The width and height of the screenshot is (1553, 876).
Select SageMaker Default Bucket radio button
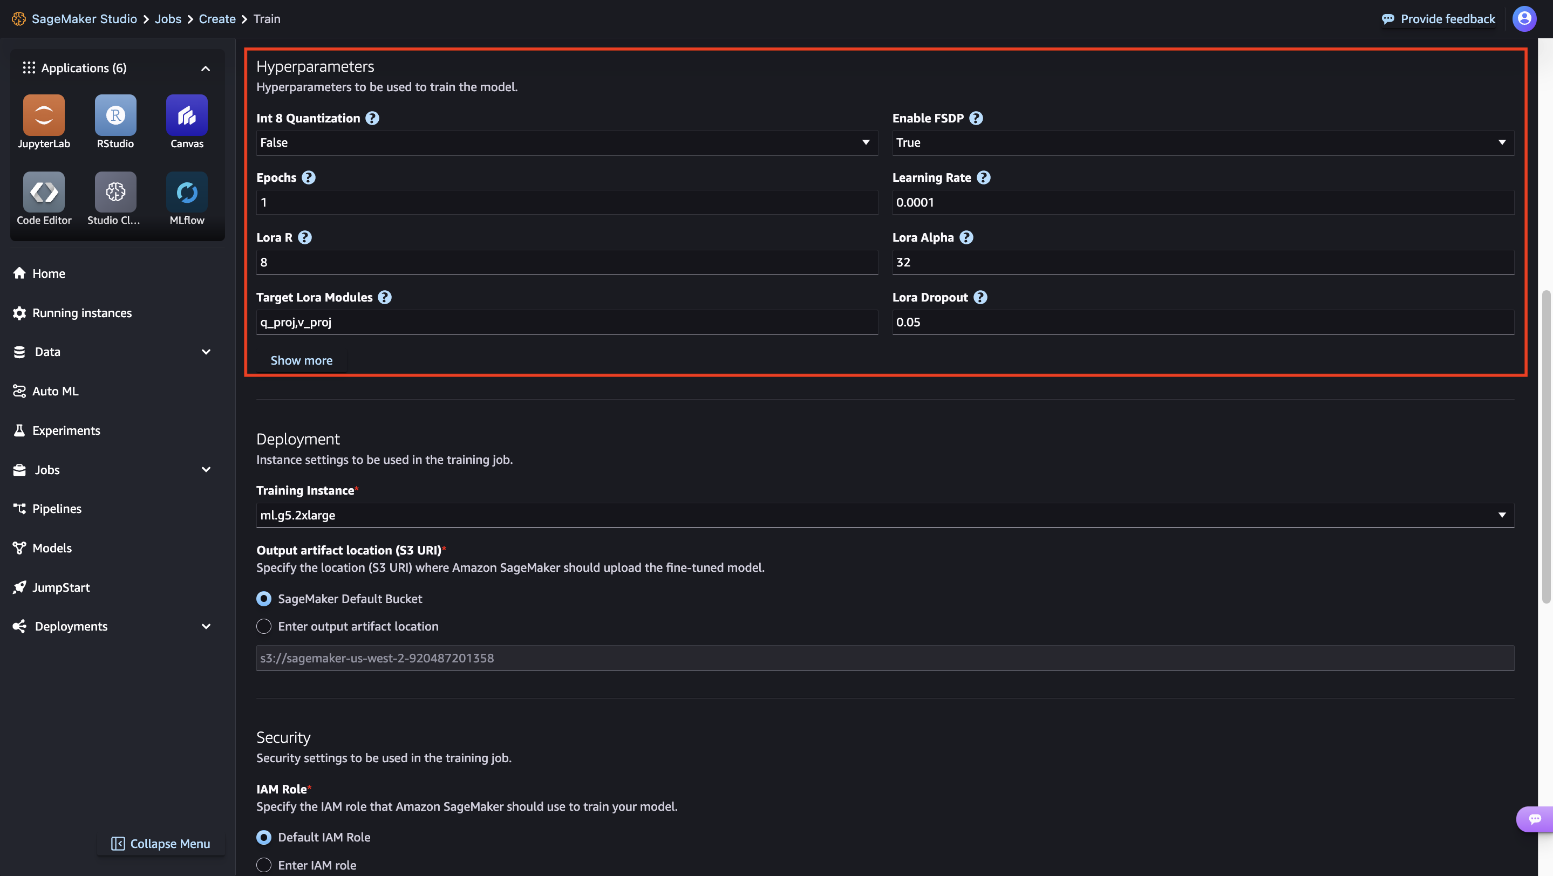(x=262, y=599)
